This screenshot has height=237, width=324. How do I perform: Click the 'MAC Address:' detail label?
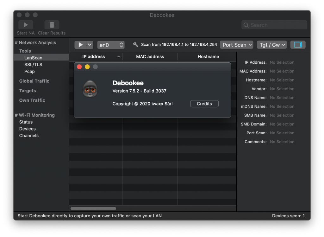click(253, 71)
